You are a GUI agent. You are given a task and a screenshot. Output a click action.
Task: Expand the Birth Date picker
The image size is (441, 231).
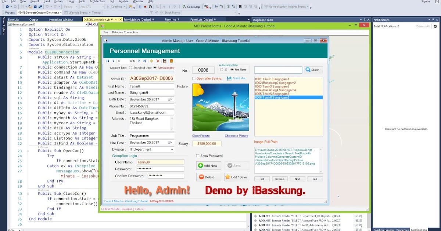point(171,99)
